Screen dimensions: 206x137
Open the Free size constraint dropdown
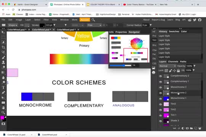pyautogui.click(x=94, y=25)
